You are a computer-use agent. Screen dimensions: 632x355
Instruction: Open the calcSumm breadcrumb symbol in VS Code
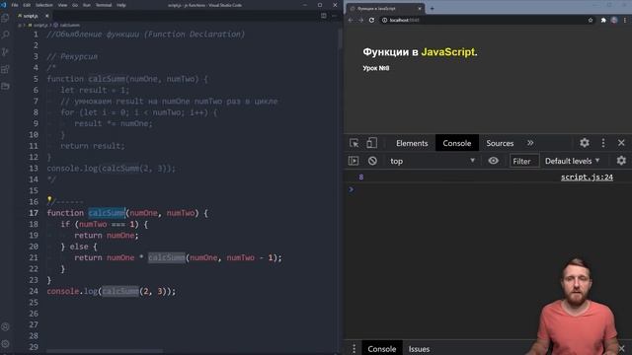67,25
